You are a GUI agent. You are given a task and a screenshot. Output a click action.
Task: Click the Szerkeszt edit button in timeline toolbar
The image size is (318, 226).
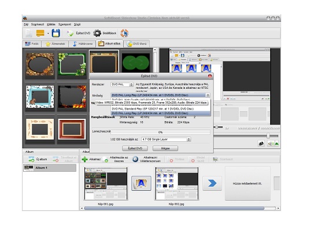(x=223, y=159)
